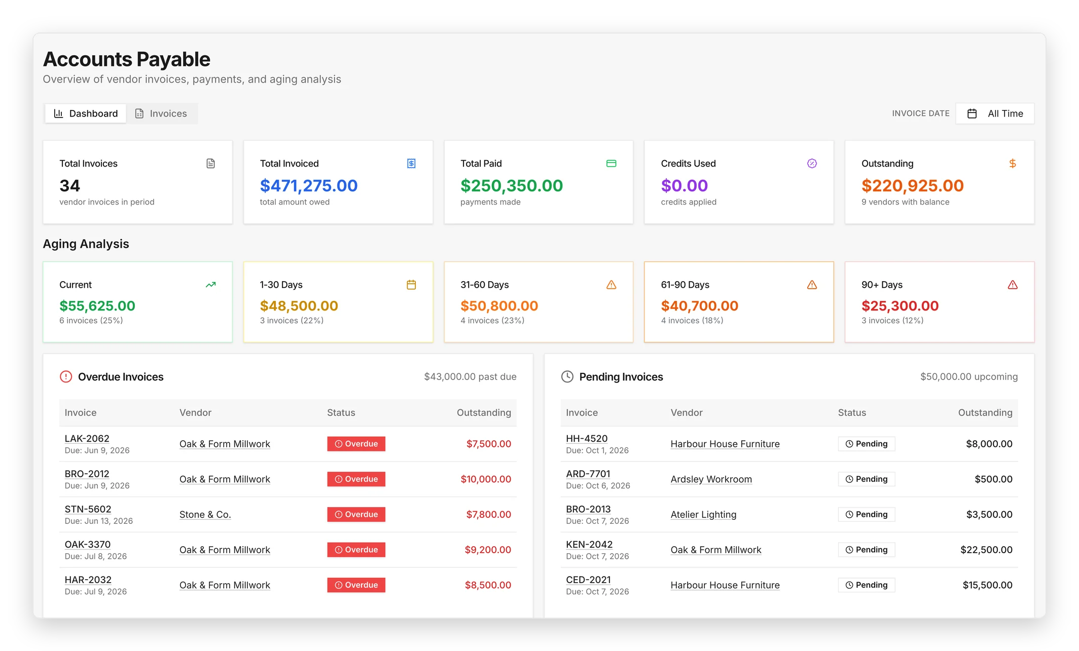Viewport: 1079px width, 651px height.
Task: Select the Current aging card
Action: (x=138, y=302)
